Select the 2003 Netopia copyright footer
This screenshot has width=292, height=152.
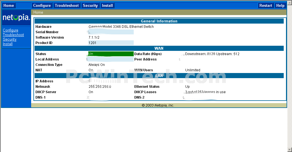pyautogui.click(x=158, y=105)
